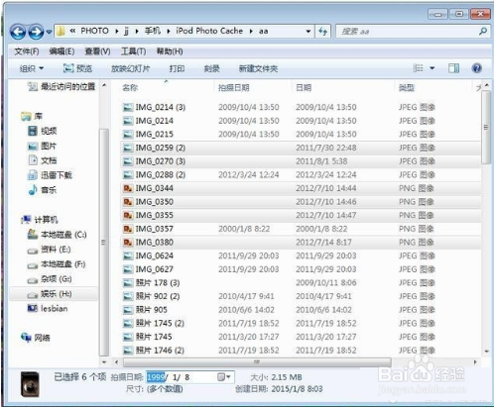This screenshot has width=494, height=407.
Task: Select the file IMG_0215
Action: tap(155, 135)
